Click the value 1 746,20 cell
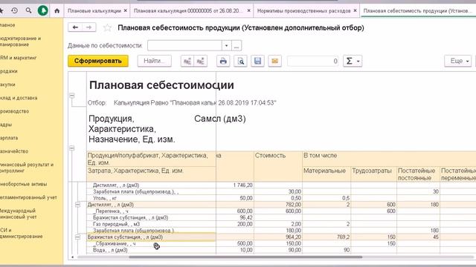 [x=235, y=185]
